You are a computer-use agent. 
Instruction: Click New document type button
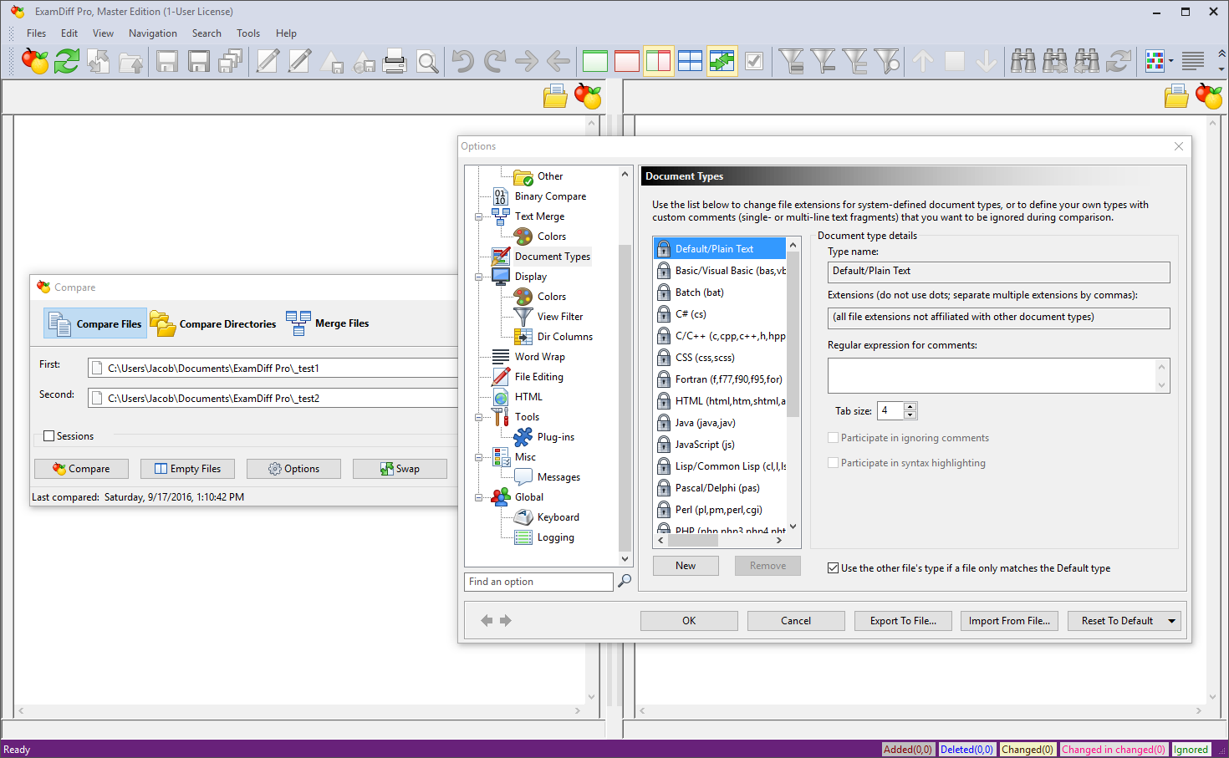[686, 566]
